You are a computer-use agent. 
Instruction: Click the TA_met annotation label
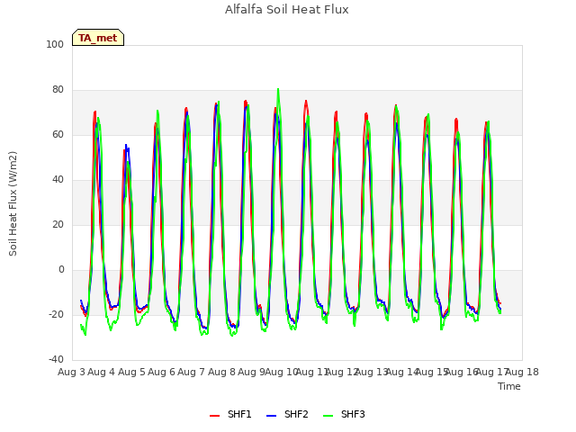[x=98, y=38]
